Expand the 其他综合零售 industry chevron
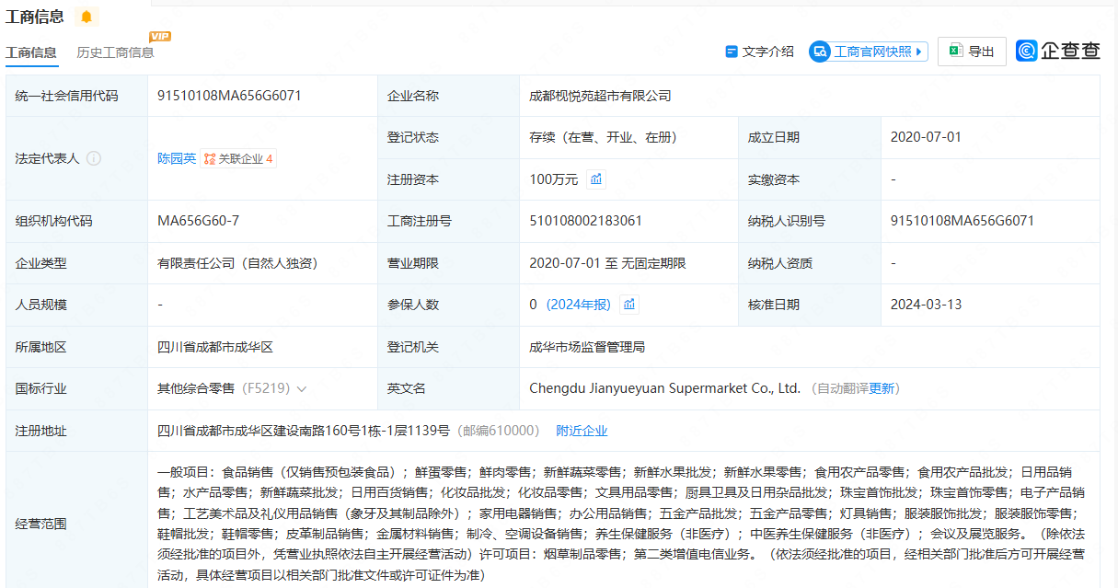The width and height of the screenshot is (1118, 588). pos(302,389)
